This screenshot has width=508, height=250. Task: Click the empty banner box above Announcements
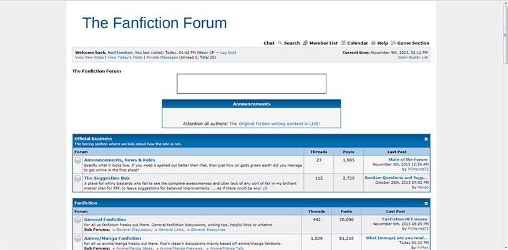click(x=252, y=84)
